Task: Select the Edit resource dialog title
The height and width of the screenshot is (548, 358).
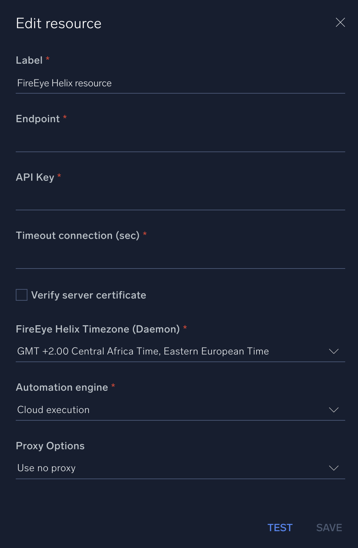Action: 59,23
